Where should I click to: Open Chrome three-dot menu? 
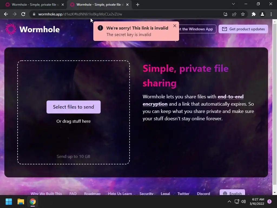[271, 14]
